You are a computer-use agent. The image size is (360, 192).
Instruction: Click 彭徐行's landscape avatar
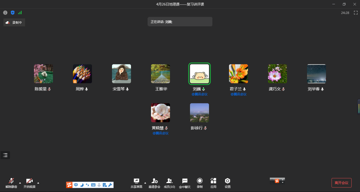(200, 113)
